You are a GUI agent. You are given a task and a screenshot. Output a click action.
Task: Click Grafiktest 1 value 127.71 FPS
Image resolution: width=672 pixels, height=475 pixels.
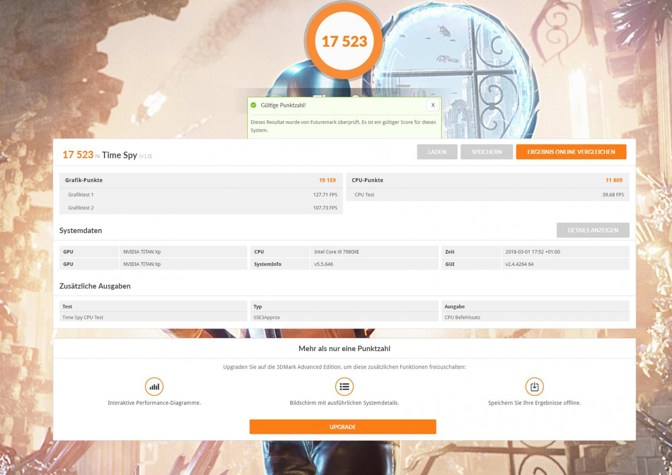pyautogui.click(x=325, y=195)
